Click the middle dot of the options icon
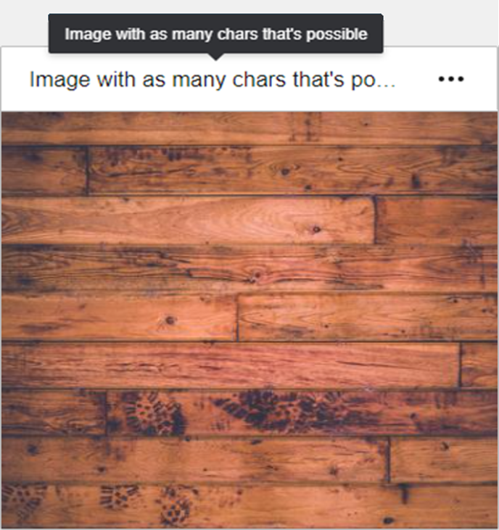The image size is (499, 530). pos(451,79)
